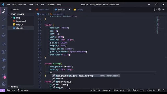167x94 pixels.
Task: Change end of line sequence CRLF
Action: click(x=122, y=90)
